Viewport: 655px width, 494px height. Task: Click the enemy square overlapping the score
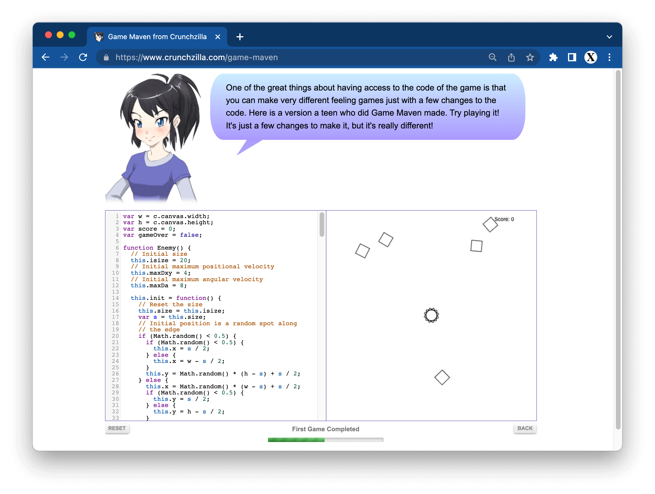pyautogui.click(x=490, y=224)
